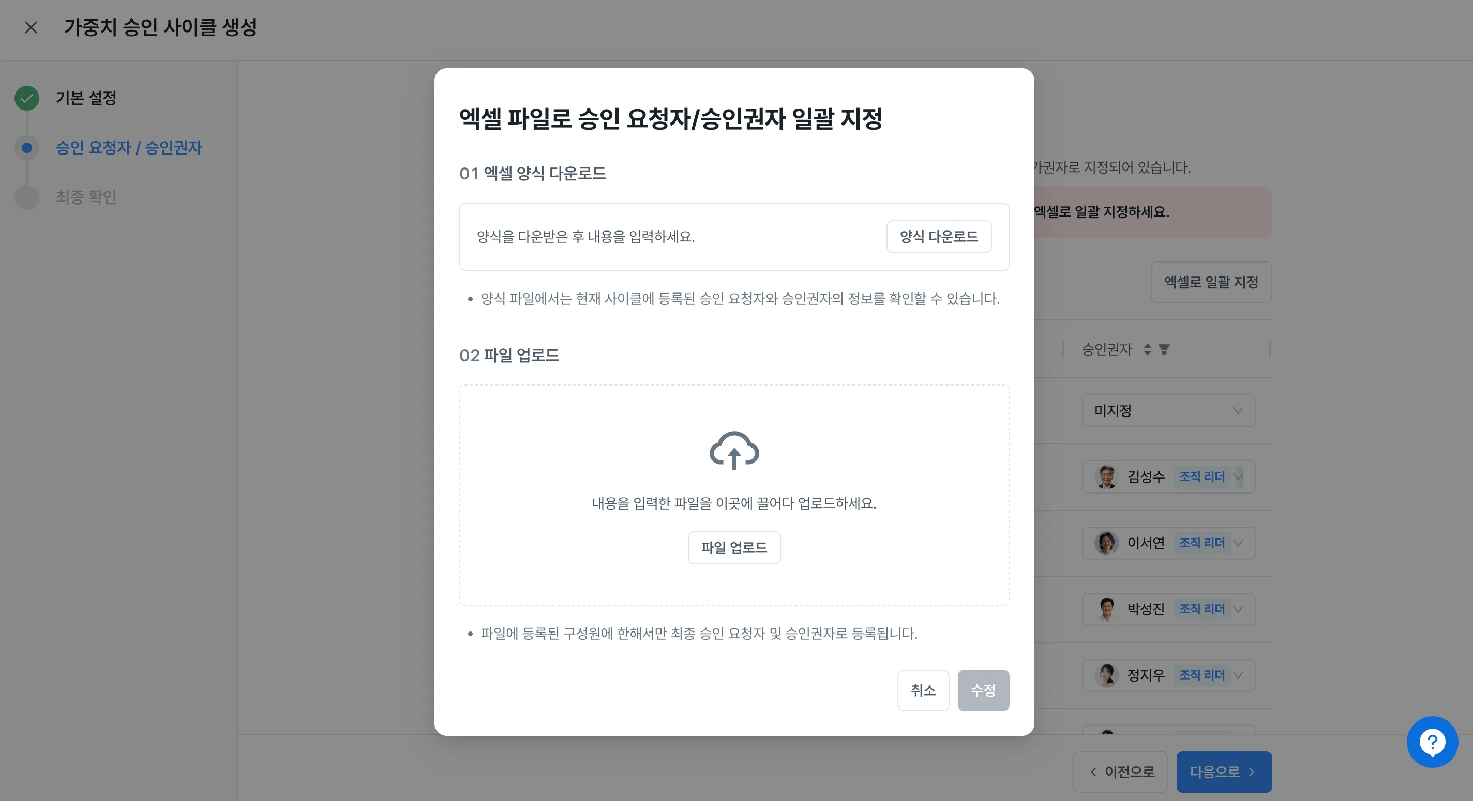
Task: Cancel the bulk assignment dialog with 취소
Action: pos(923,690)
